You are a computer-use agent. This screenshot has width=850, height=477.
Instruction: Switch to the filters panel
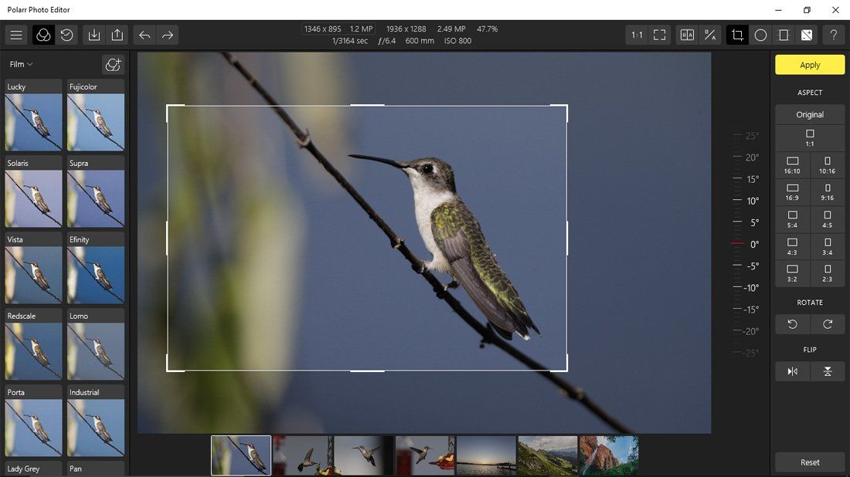pyautogui.click(x=42, y=35)
